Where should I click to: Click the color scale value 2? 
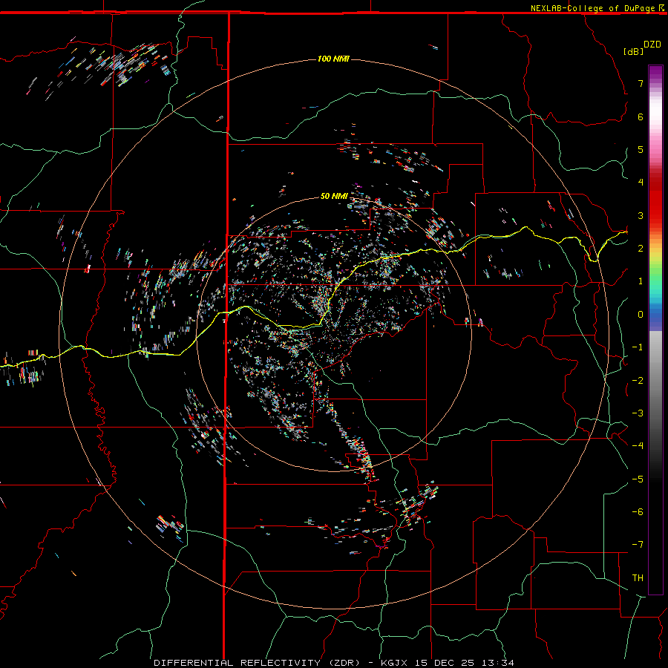click(x=641, y=249)
